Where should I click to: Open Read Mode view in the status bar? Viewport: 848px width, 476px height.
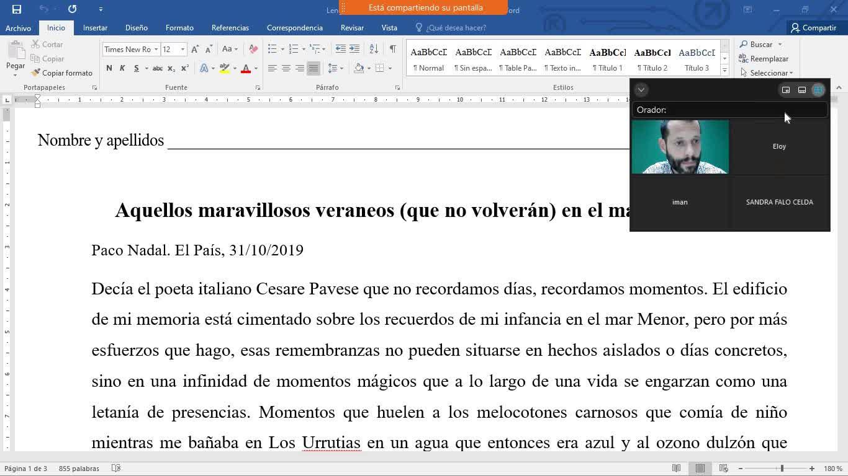tap(677, 469)
